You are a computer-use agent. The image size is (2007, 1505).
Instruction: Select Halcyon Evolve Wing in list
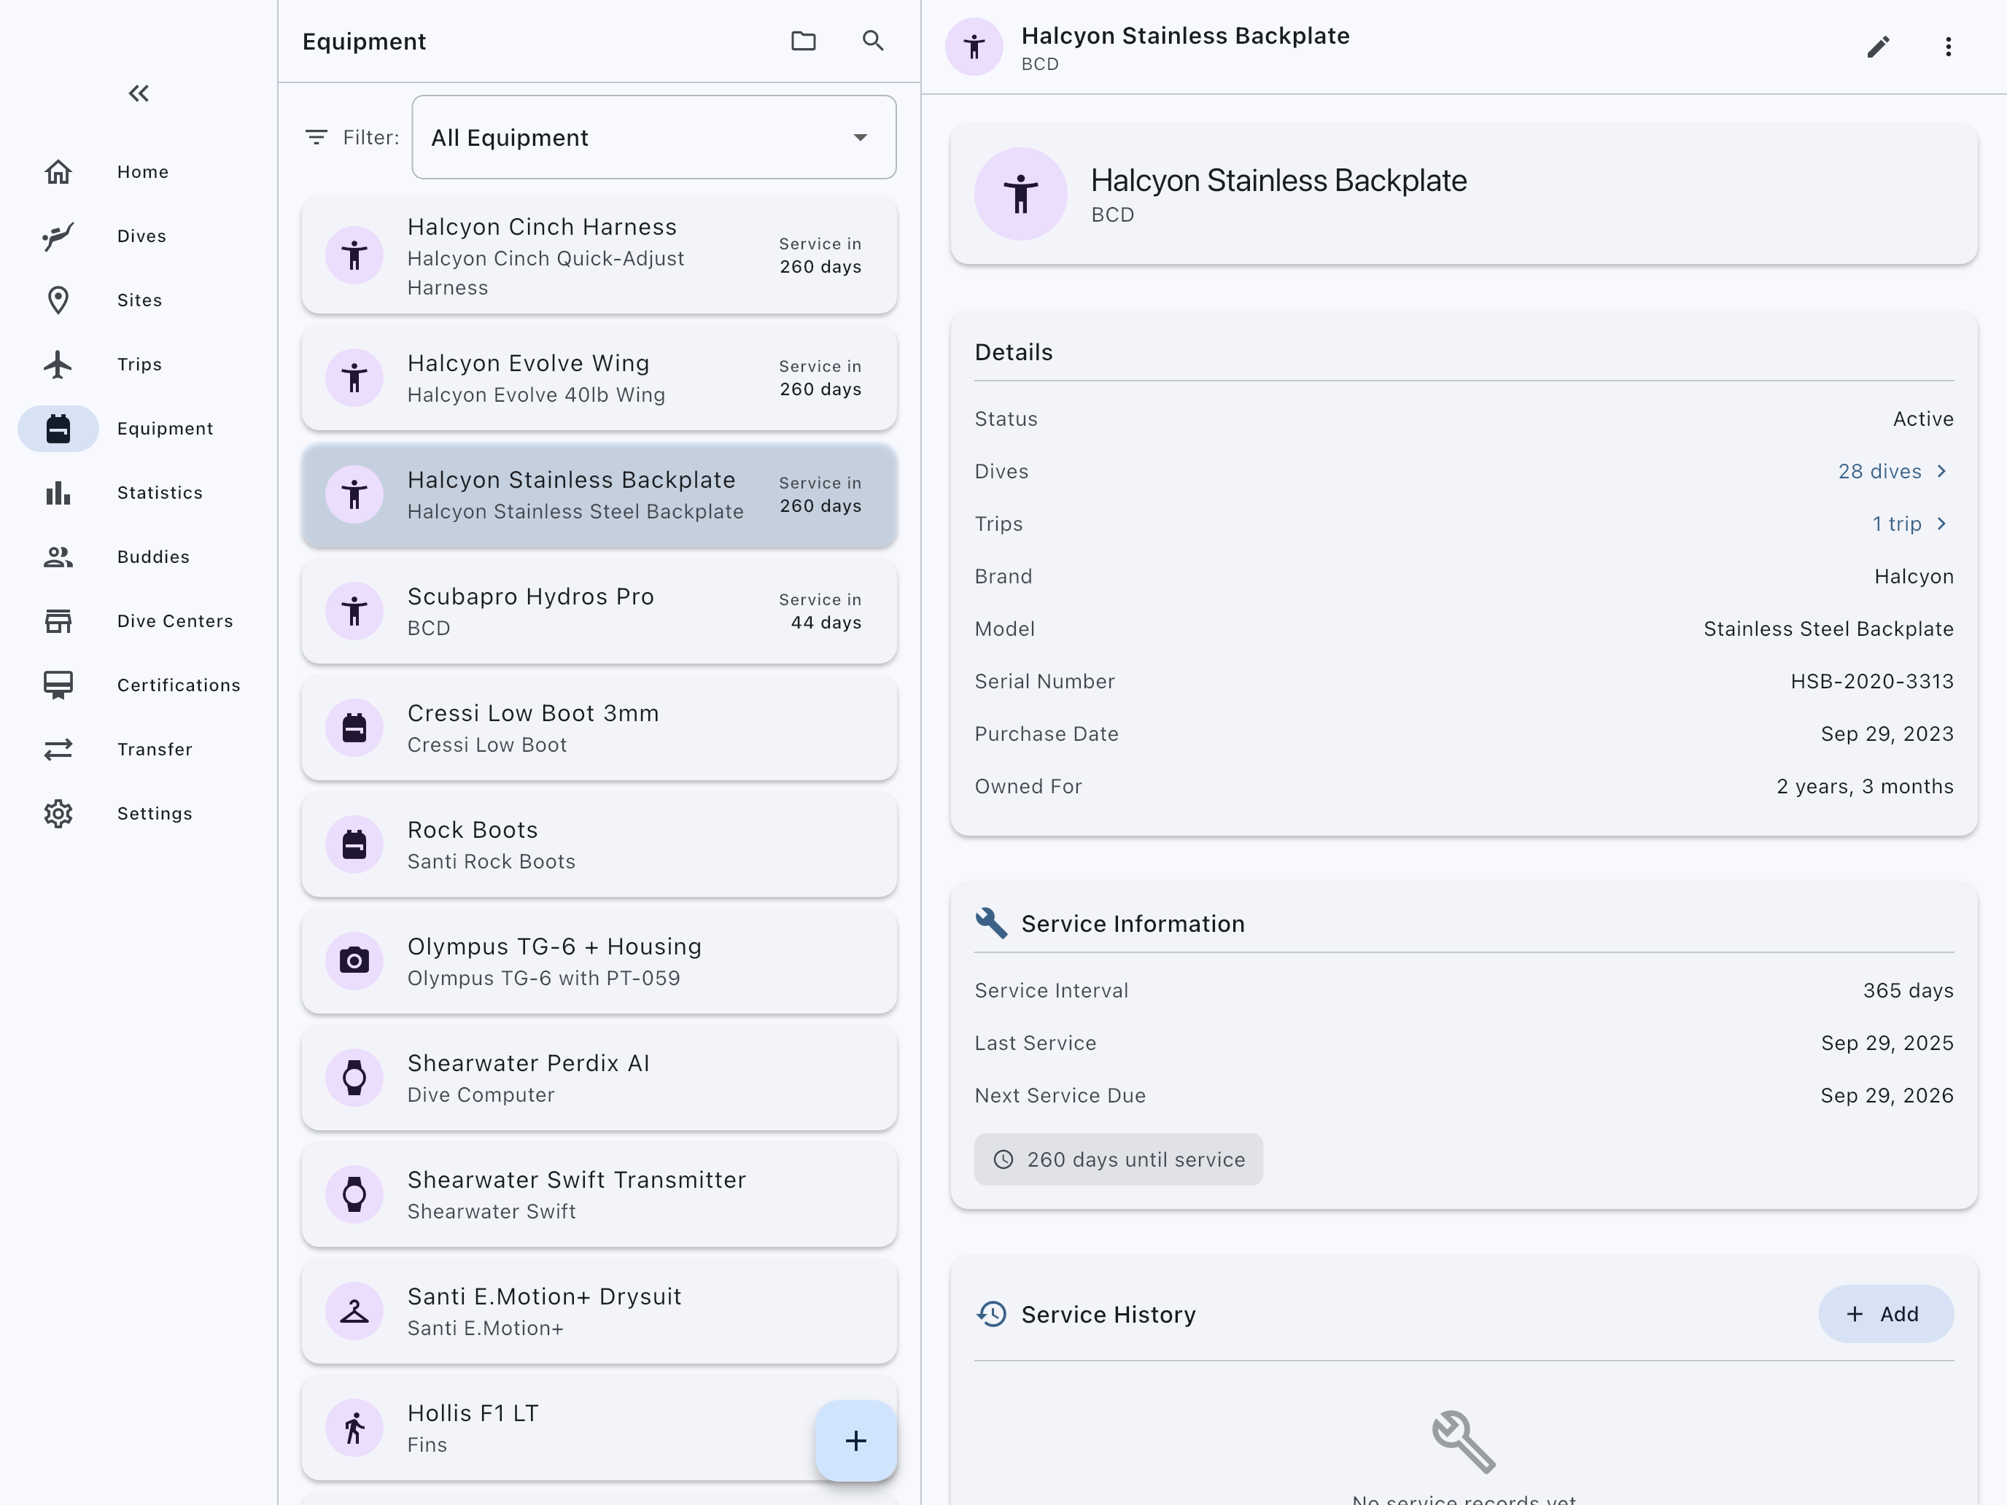(x=599, y=378)
